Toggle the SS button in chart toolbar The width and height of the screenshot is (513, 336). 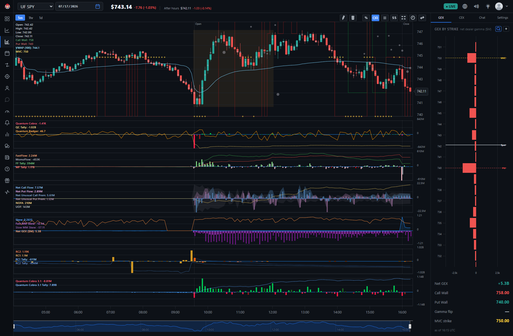coord(394,18)
